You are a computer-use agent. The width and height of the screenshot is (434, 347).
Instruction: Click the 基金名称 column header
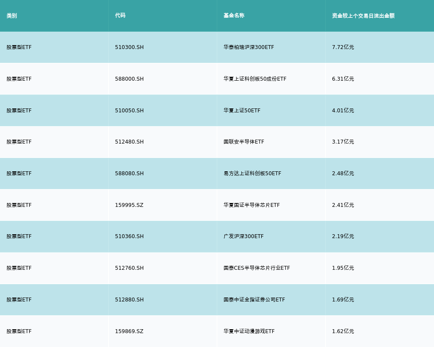[234, 16]
